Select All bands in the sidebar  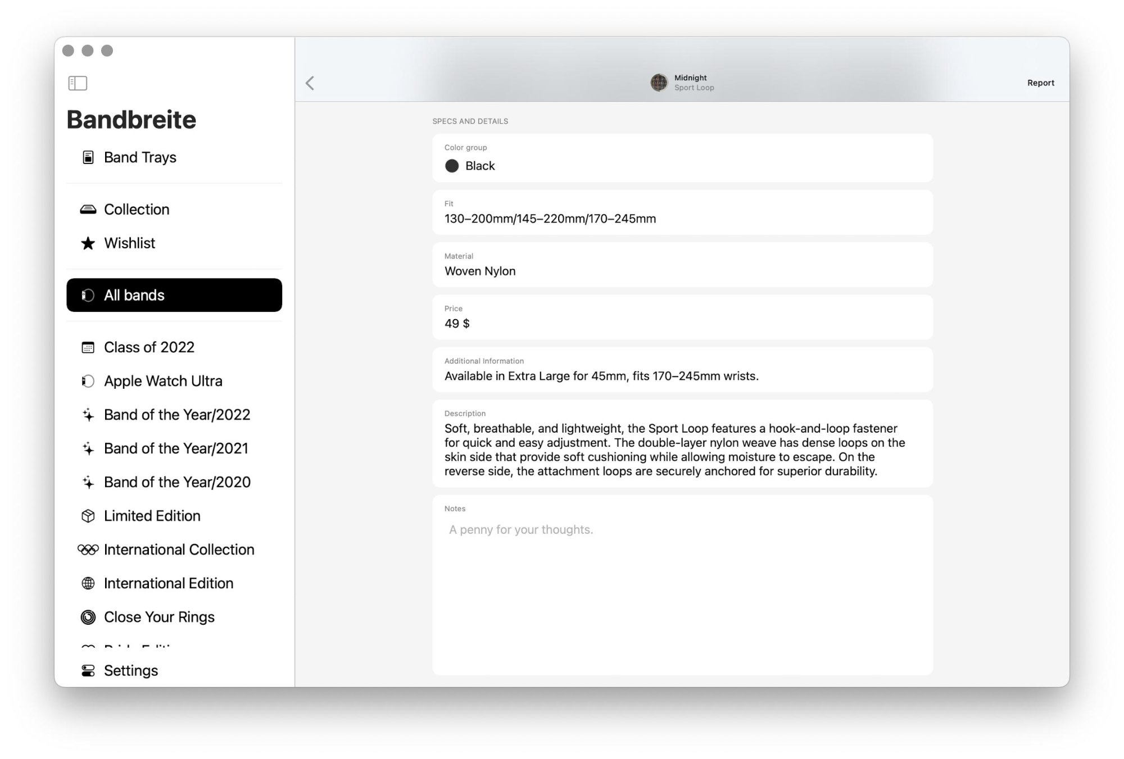pyautogui.click(x=174, y=295)
